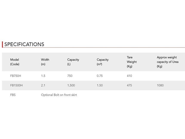Click the Capacity (m³) column header
185x139 pixels.
click(103, 62)
